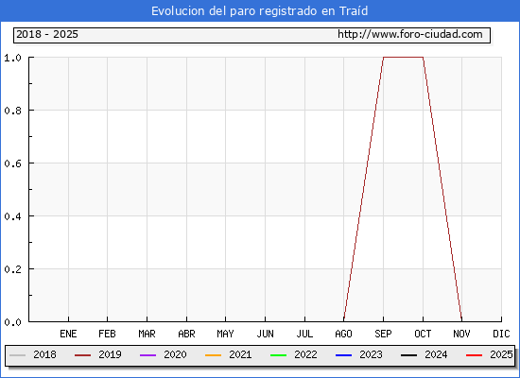Click the 0.0 y-axis value
The height and width of the screenshot is (378, 520).
point(12,322)
